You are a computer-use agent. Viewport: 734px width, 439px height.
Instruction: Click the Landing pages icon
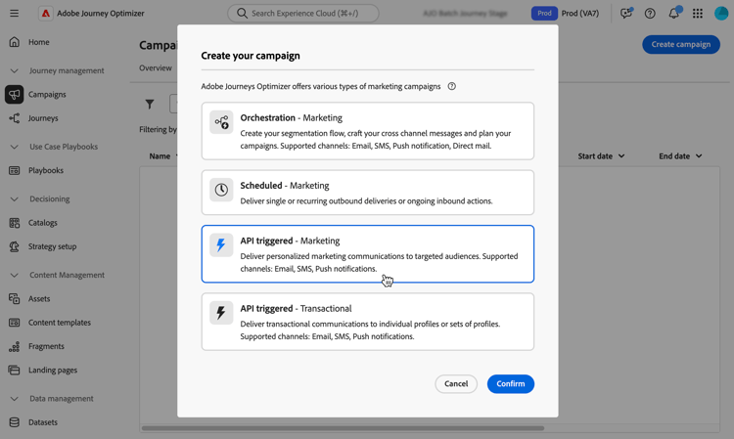[x=14, y=371]
